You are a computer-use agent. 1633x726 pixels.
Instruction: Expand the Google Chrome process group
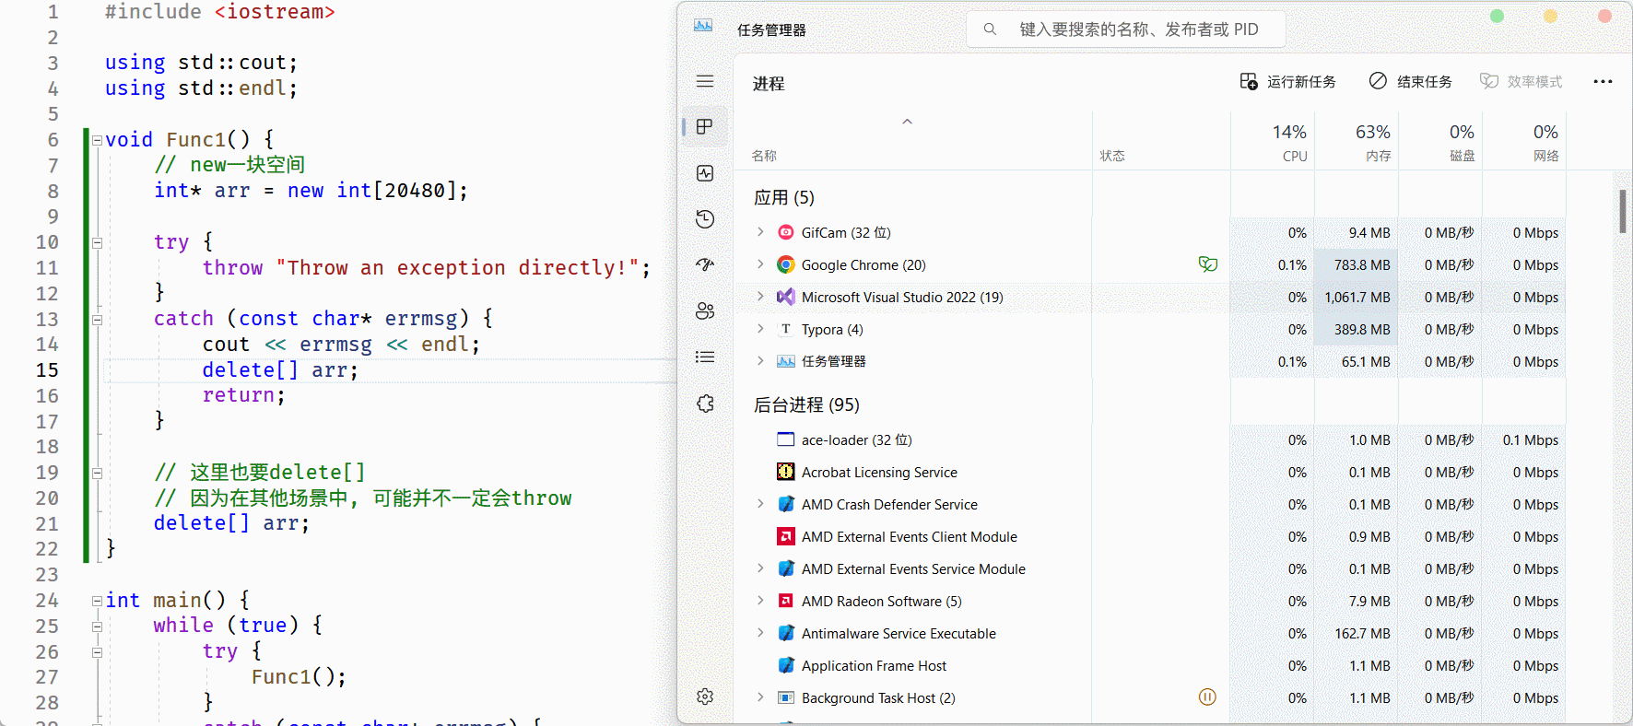760,264
